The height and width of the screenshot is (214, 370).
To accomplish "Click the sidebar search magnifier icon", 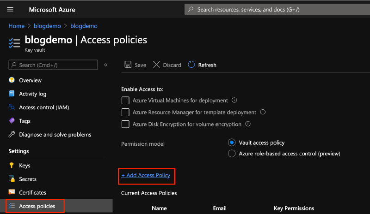I will [x=14, y=65].
